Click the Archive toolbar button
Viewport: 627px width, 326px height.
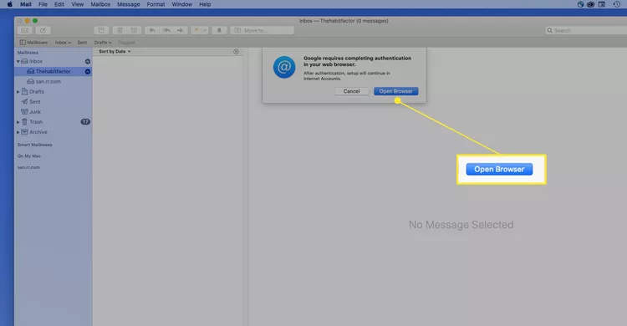click(101, 30)
